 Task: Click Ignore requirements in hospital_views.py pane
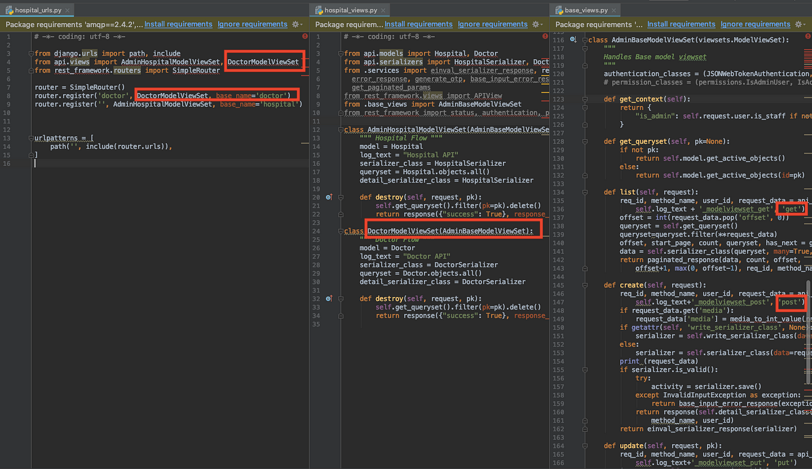pyautogui.click(x=492, y=24)
